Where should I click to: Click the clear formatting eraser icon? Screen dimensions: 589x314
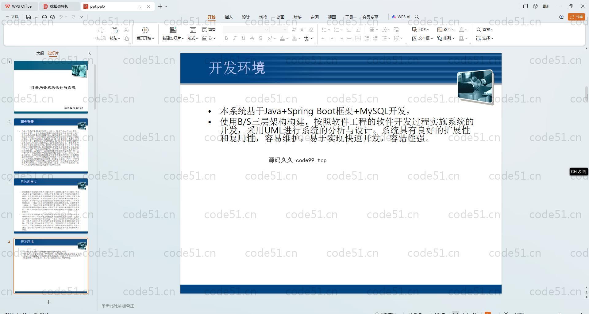(311, 30)
